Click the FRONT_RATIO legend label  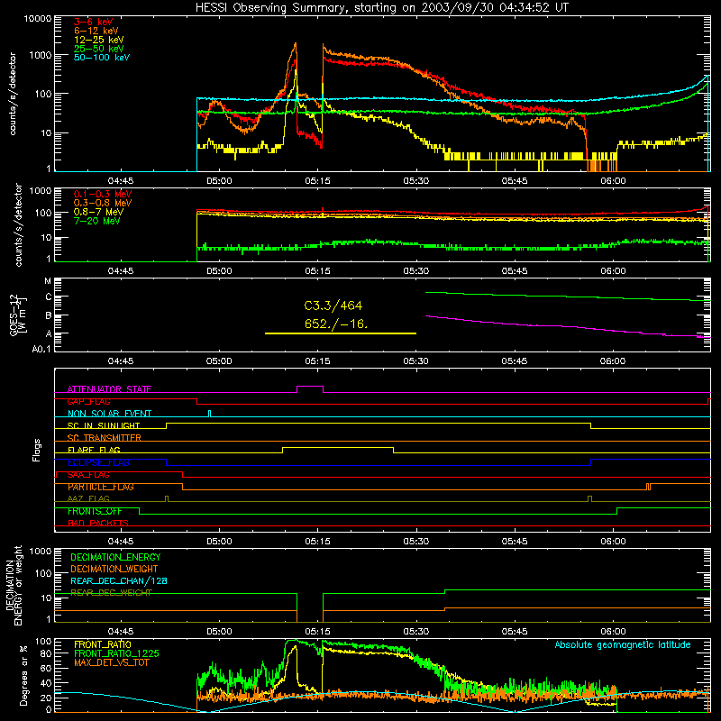click(x=103, y=644)
